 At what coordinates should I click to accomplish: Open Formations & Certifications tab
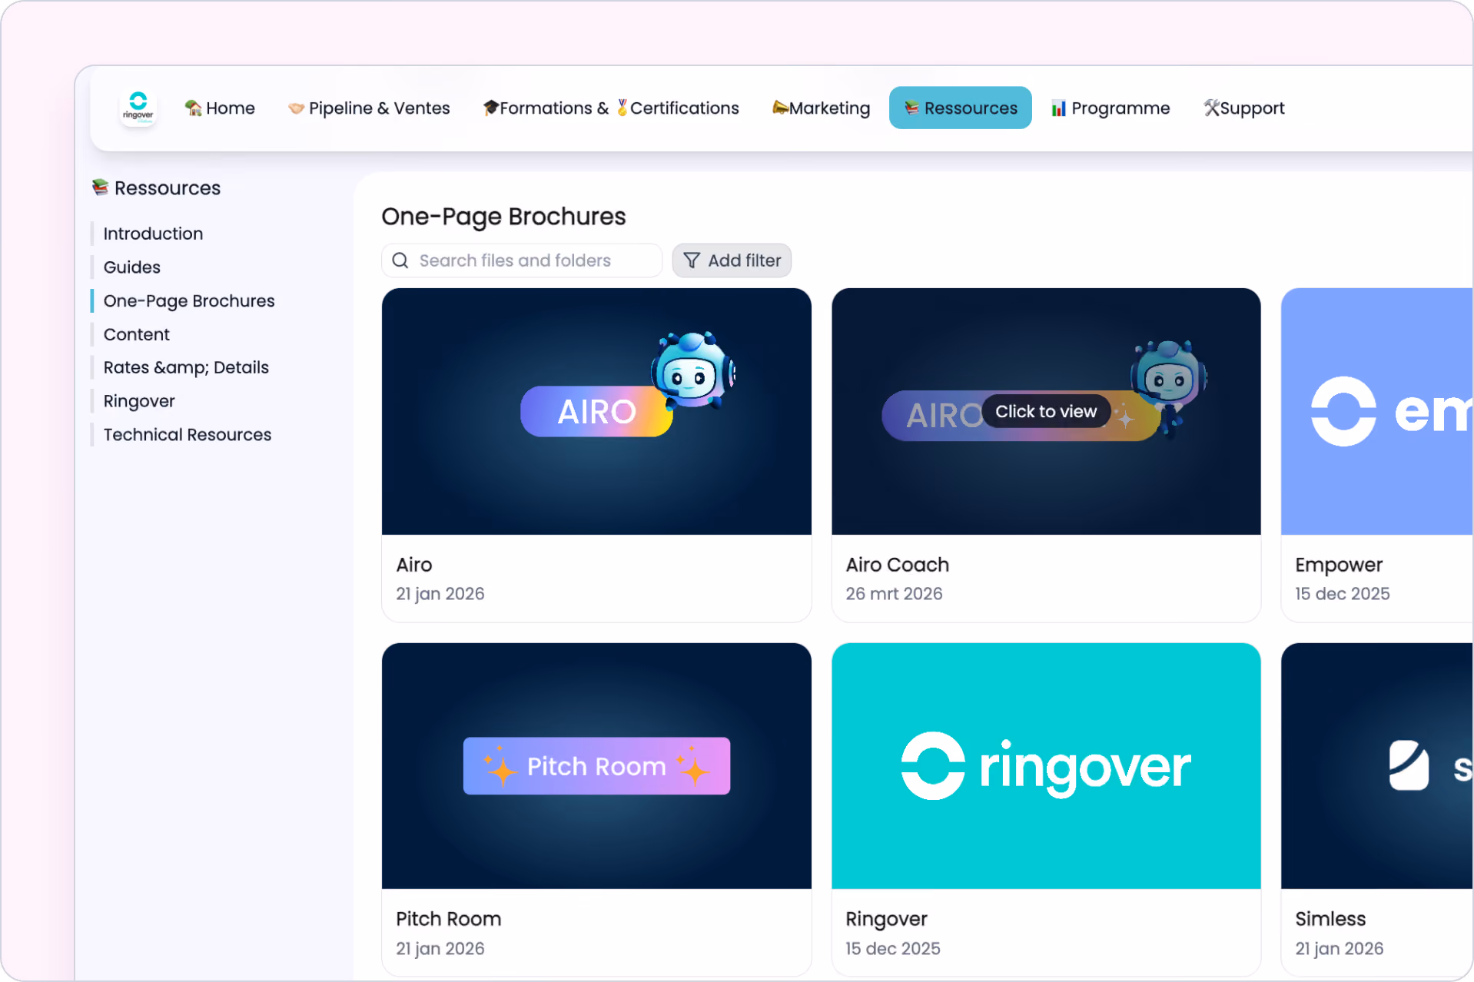pyautogui.click(x=611, y=108)
